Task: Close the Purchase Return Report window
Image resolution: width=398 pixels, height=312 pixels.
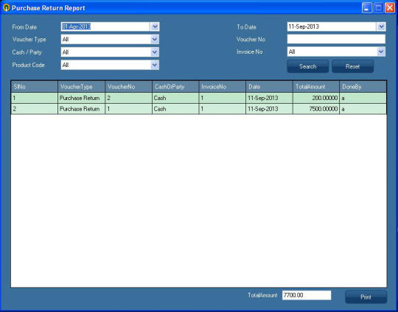Action: [389, 8]
